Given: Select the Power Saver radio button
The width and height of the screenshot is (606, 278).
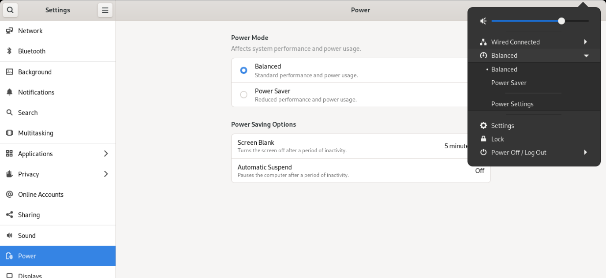Looking at the screenshot, I should pos(243,94).
